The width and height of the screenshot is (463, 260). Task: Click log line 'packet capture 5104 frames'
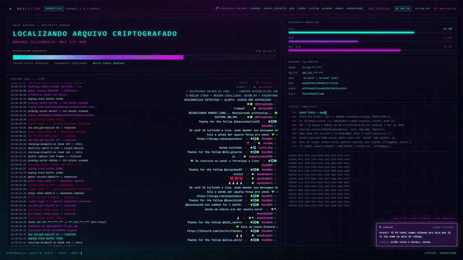point(48,156)
